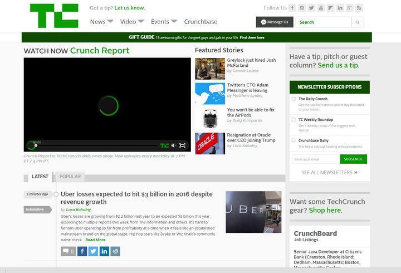Image resolution: width=401 pixels, height=273 pixels.
Task: Open Senior Java Developer job listing
Action: [327, 259]
